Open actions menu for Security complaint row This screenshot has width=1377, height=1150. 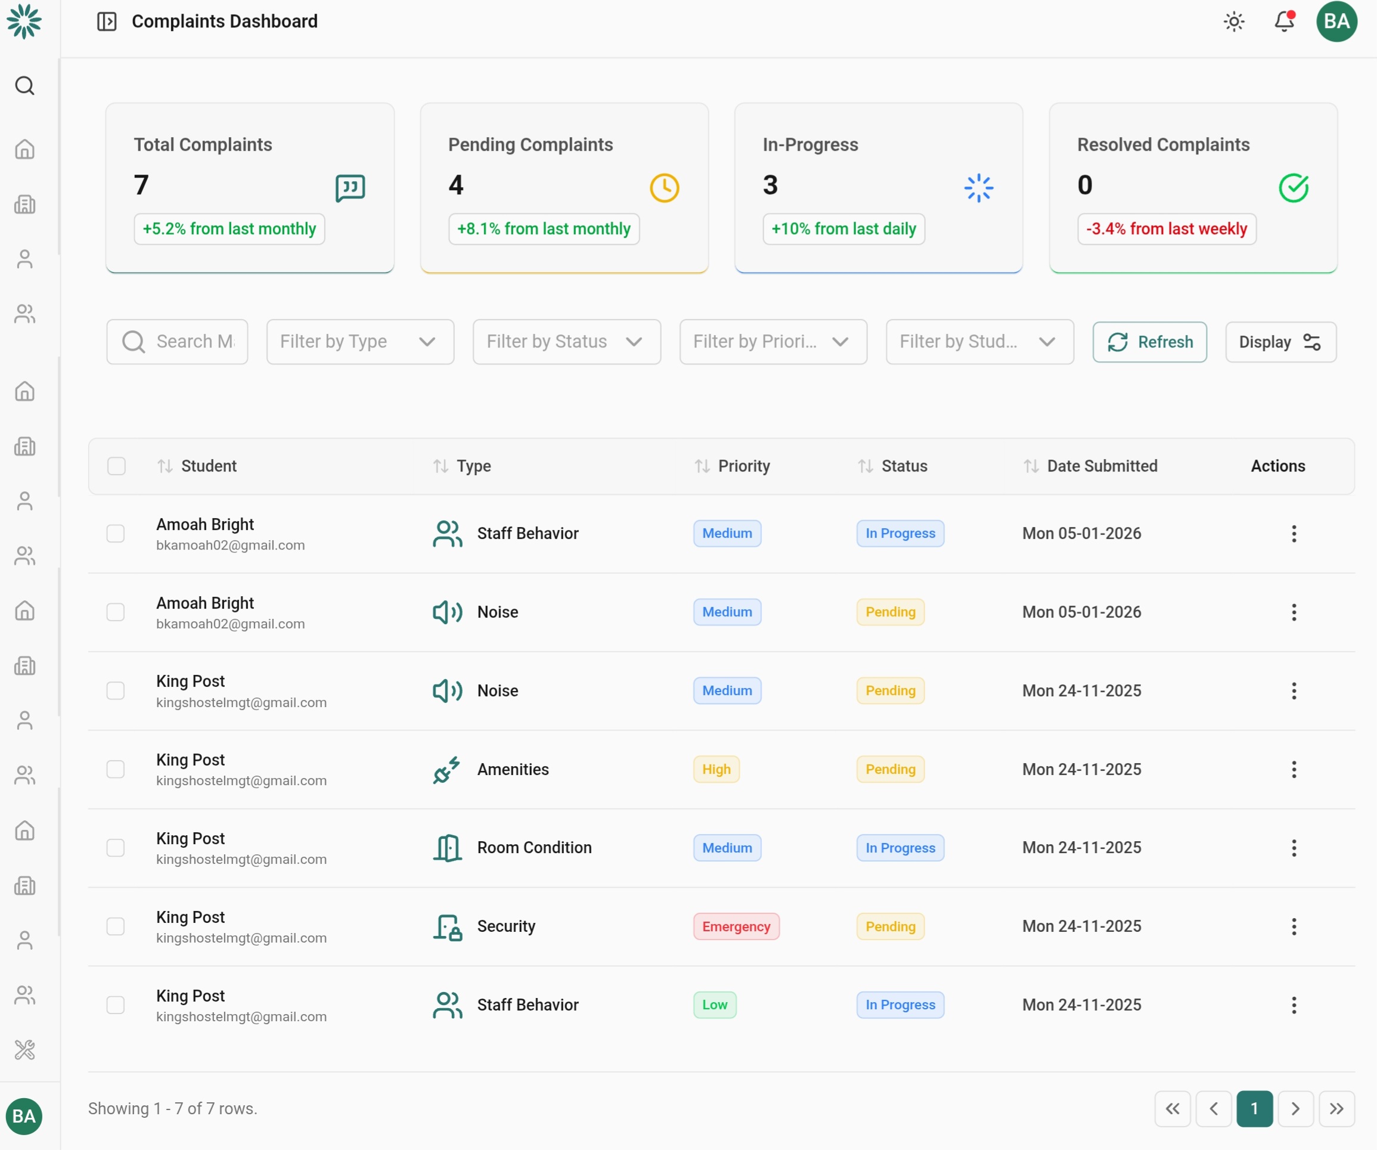point(1293,926)
